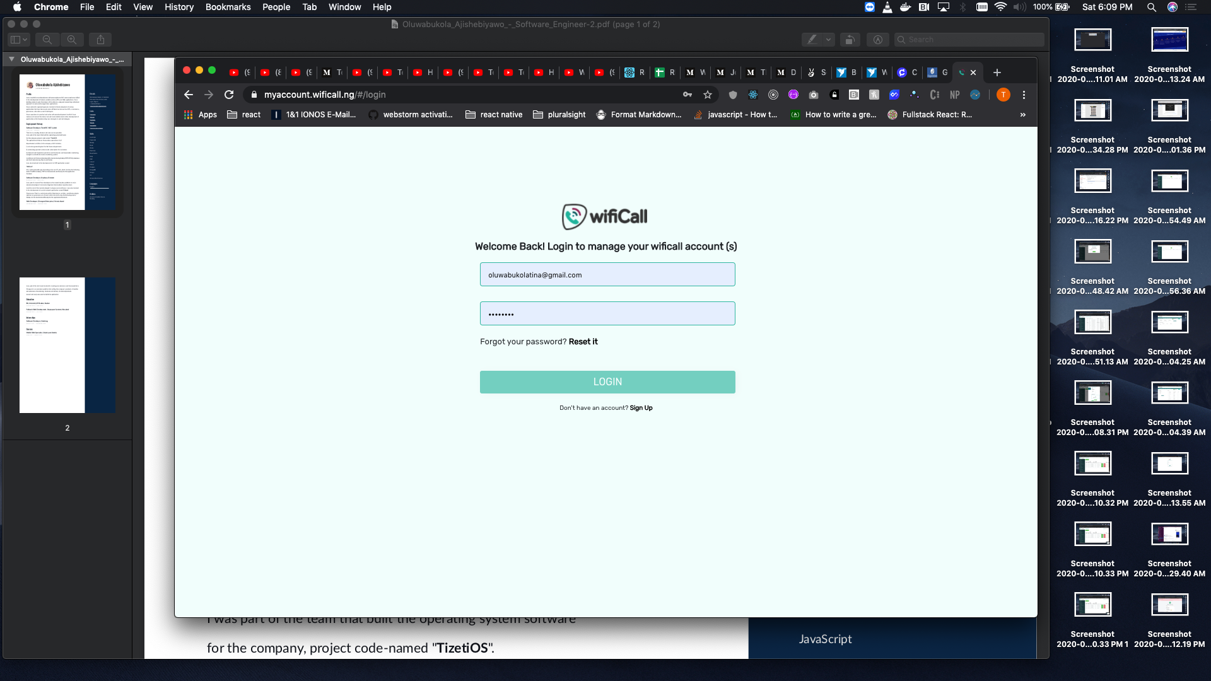Viewport: 1211px width, 681px height.
Task: Open the Bookmarks menu
Action: click(228, 7)
